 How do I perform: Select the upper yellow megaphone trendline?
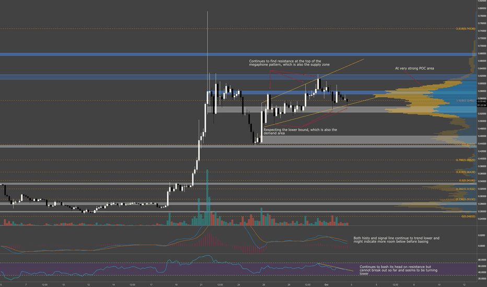pos(313,81)
